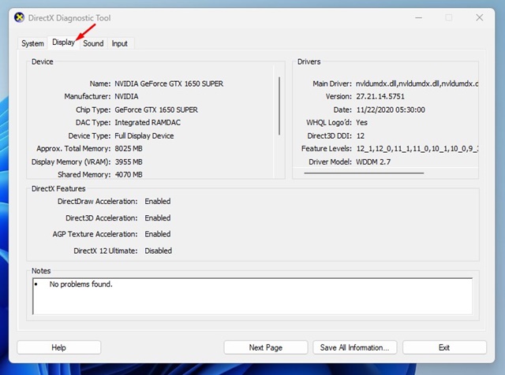Select the Display tab

[x=63, y=43]
